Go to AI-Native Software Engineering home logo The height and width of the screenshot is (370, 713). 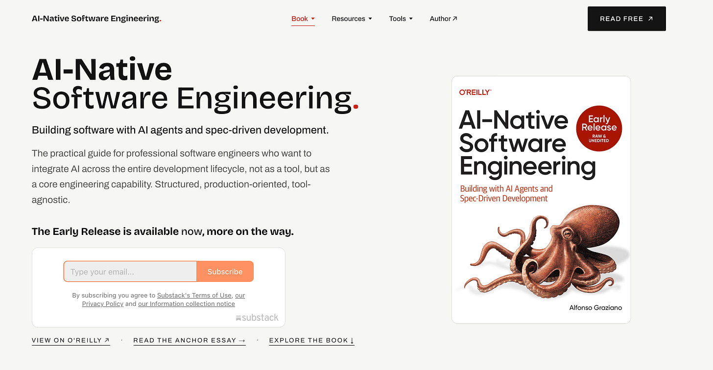(96, 19)
